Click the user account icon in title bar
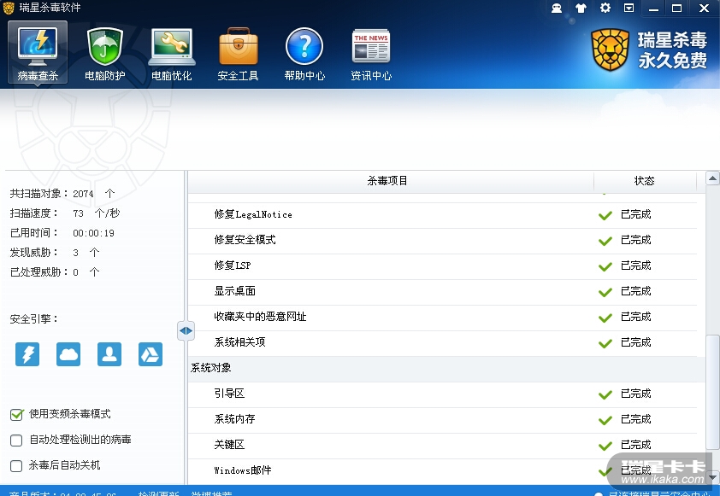The width and height of the screenshot is (720, 496). (x=557, y=8)
